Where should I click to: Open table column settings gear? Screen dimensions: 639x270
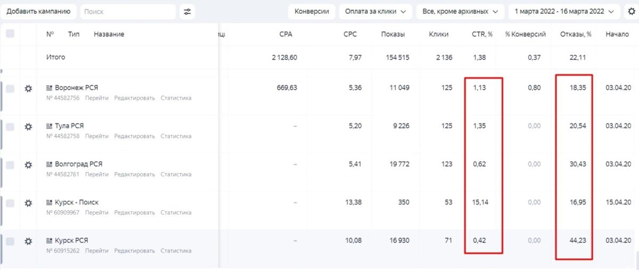631,11
